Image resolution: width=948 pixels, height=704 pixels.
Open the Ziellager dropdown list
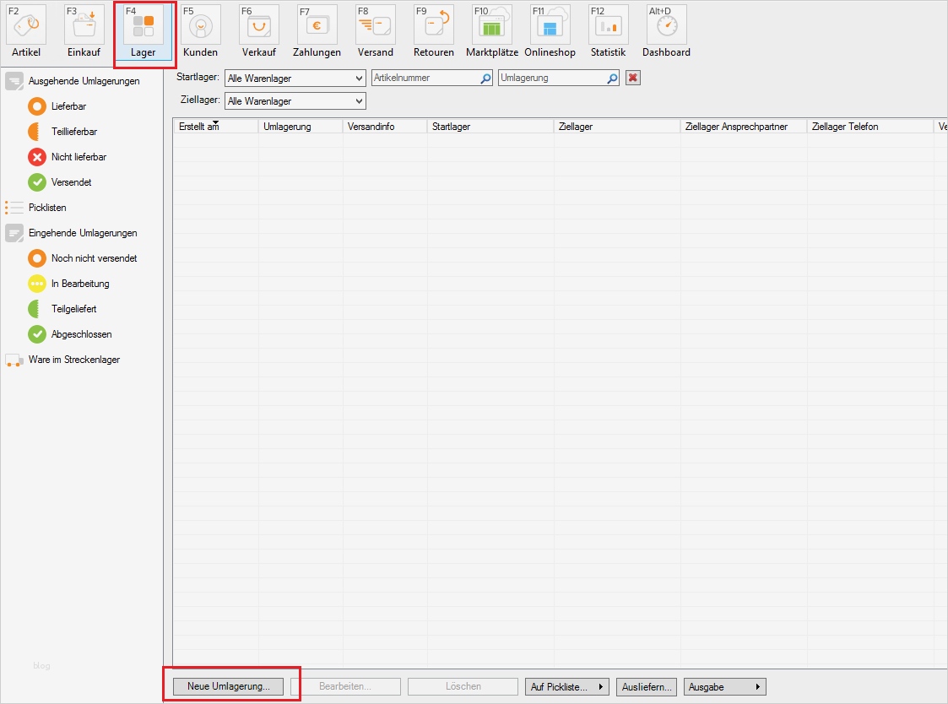click(358, 100)
